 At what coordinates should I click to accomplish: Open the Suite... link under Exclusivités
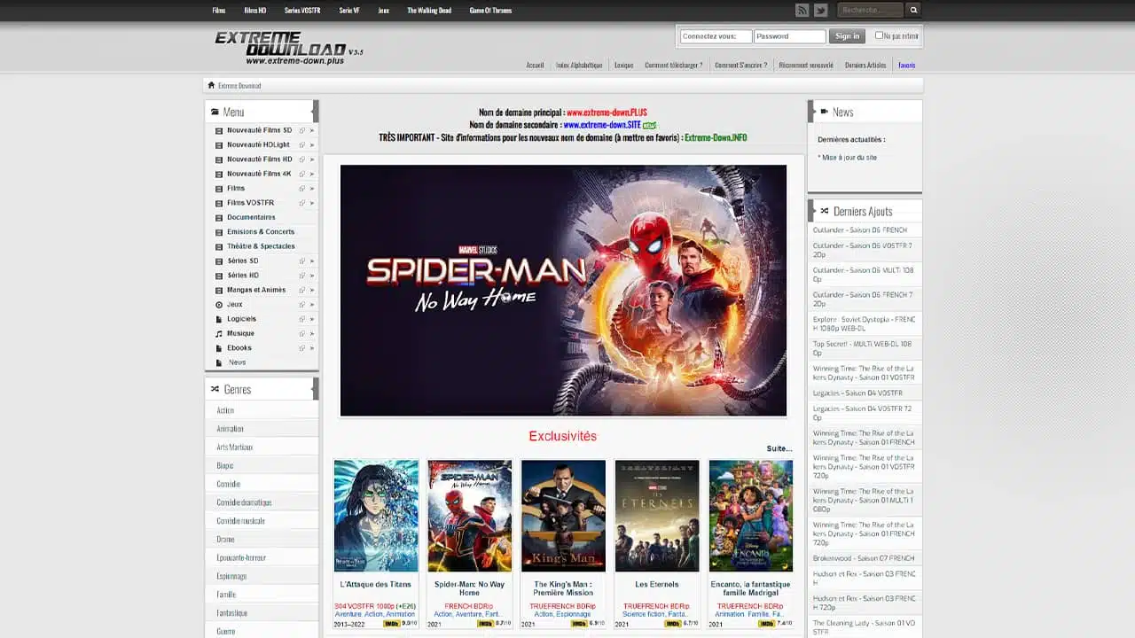779,448
